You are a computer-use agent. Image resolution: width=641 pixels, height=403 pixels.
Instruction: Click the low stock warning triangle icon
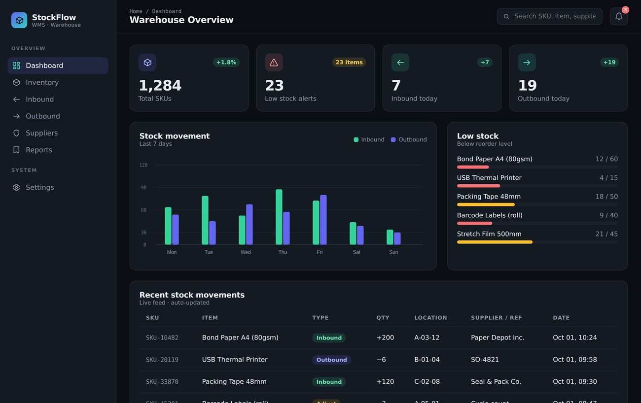point(274,63)
